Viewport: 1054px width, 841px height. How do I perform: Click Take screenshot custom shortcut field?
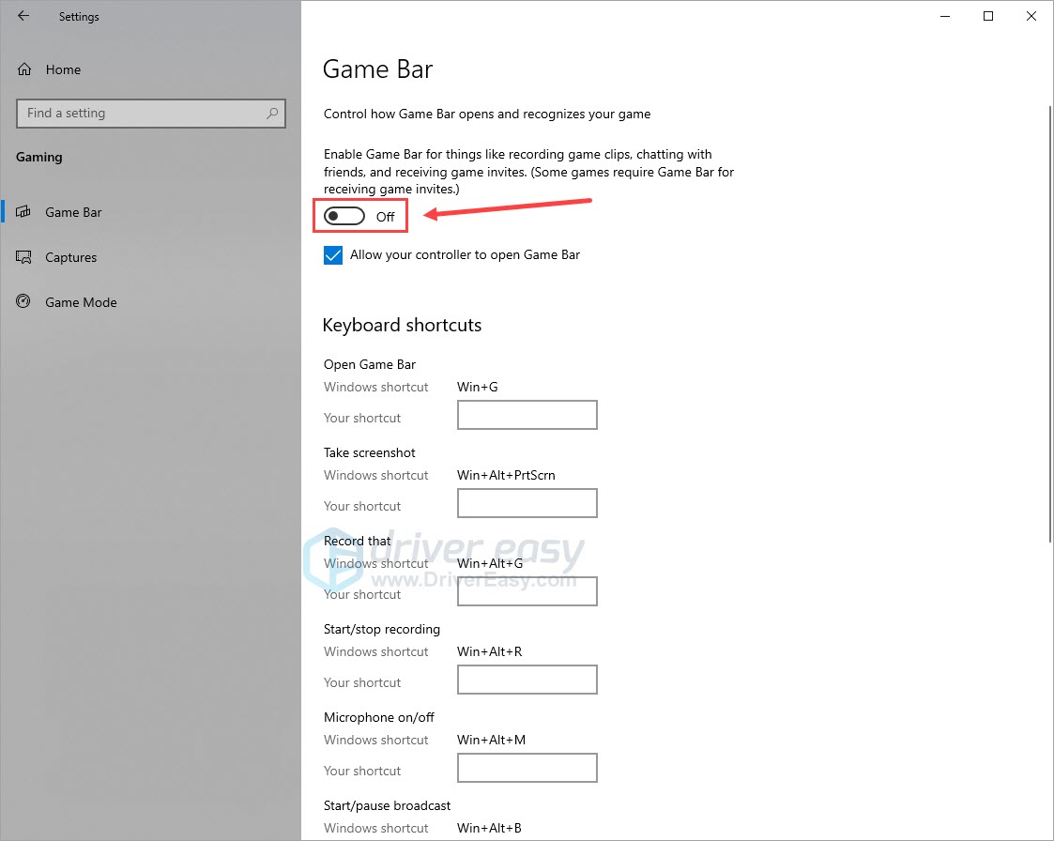[x=527, y=503]
